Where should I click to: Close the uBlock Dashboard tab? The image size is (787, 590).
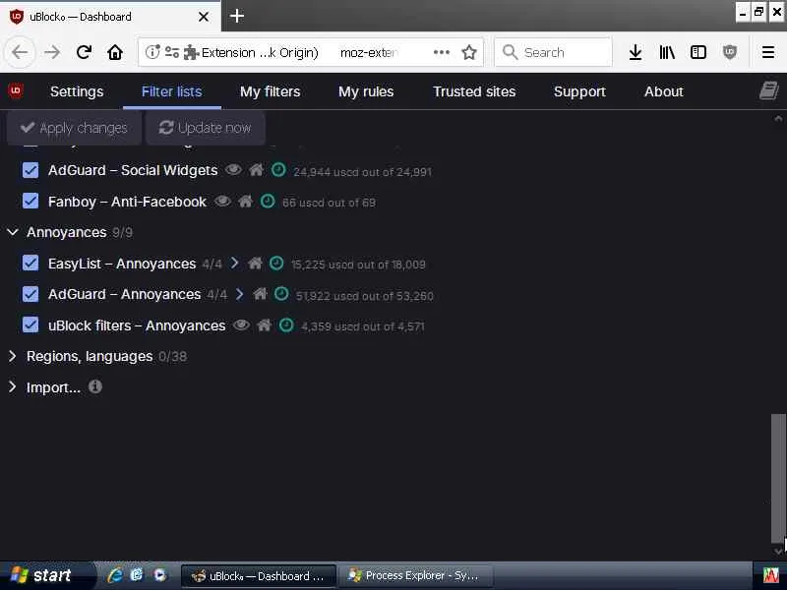(x=204, y=17)
